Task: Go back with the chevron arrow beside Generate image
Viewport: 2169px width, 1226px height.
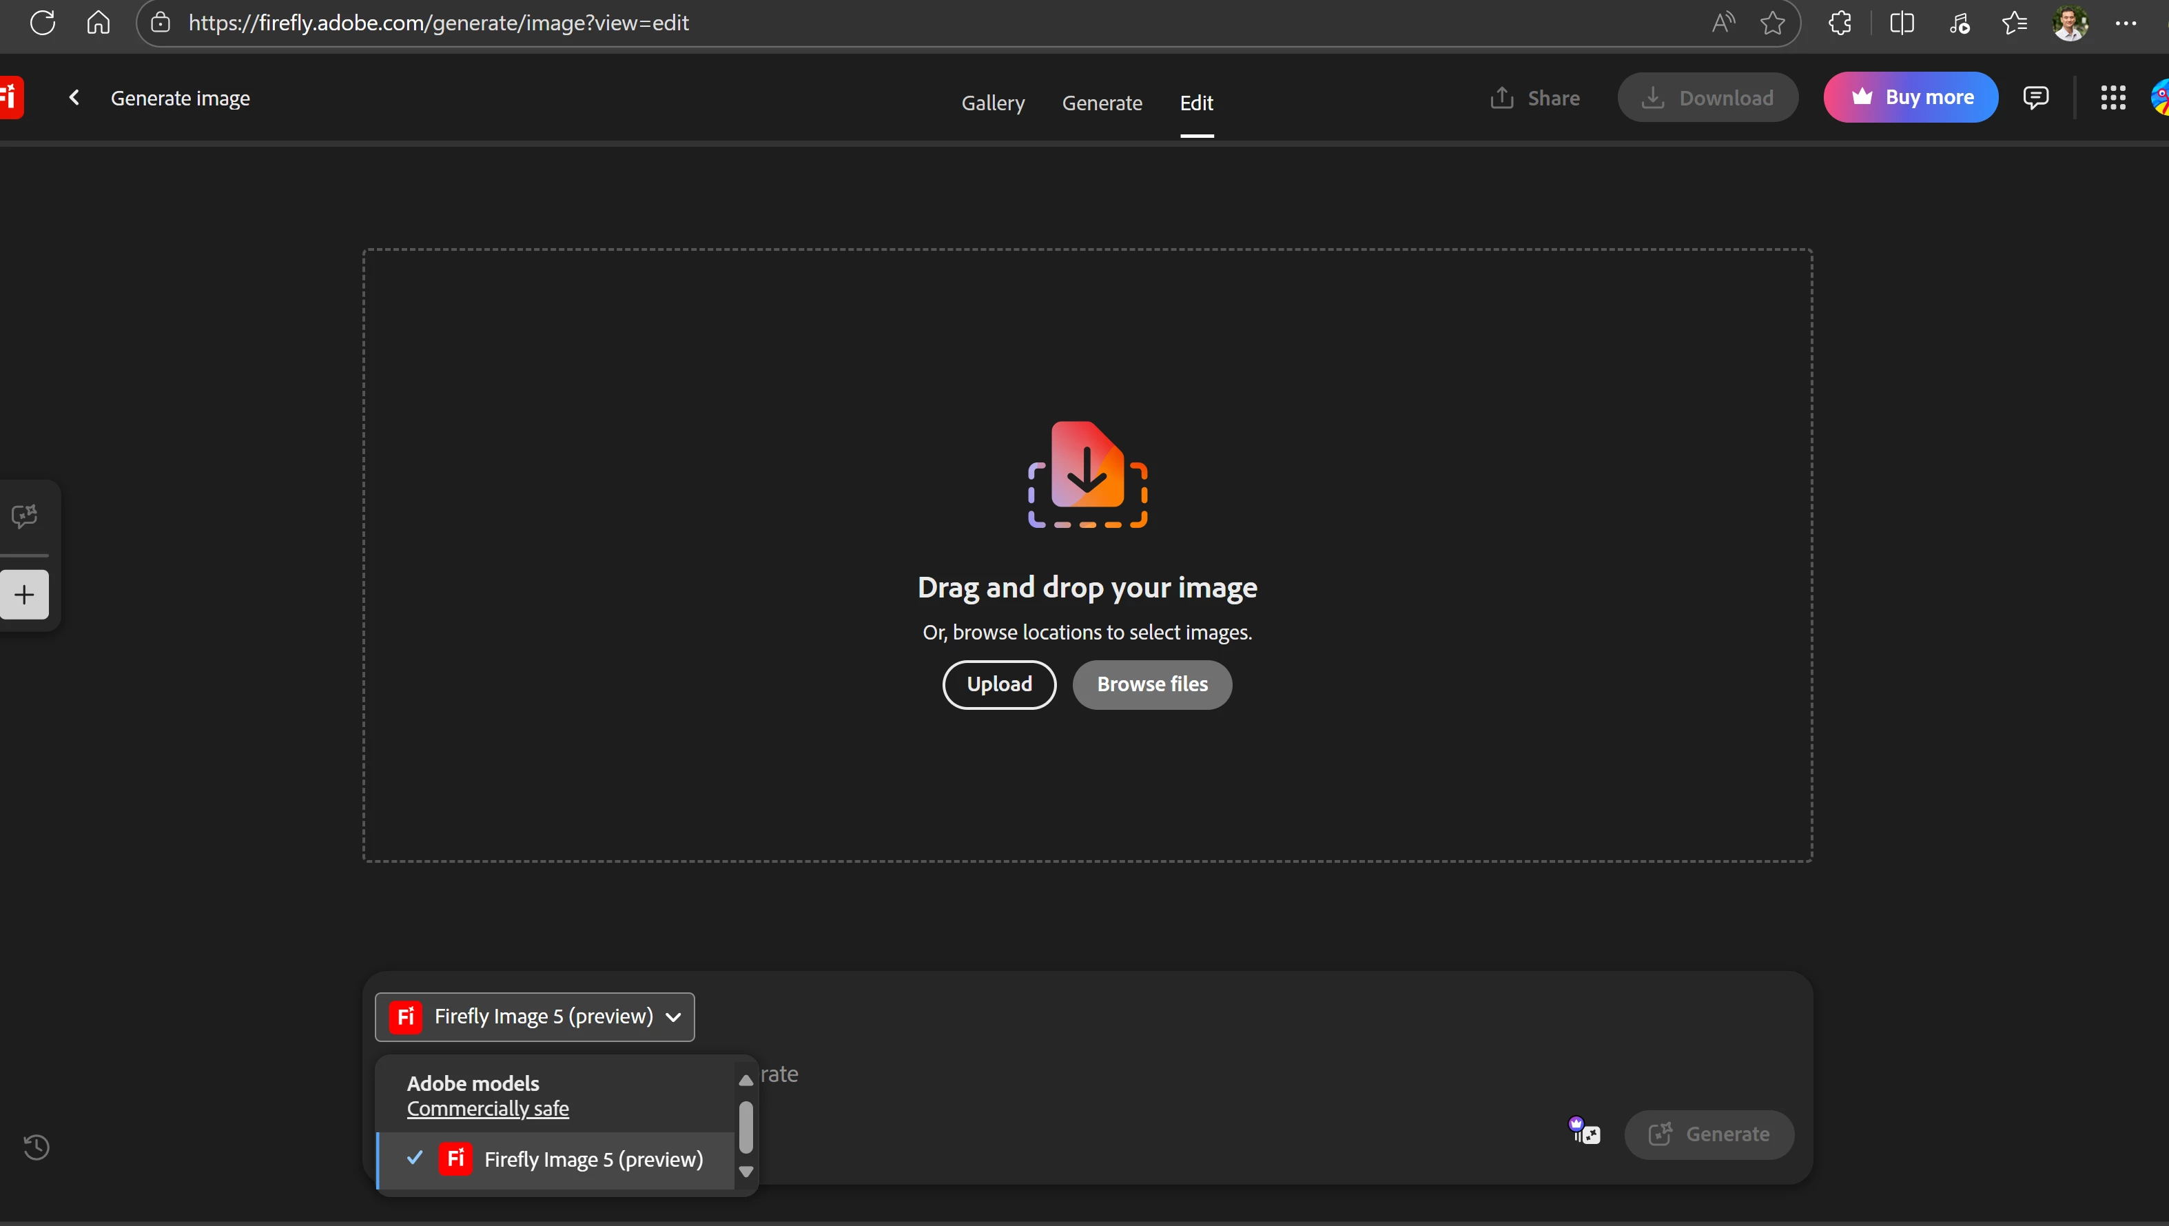Action: pyautogui.click(x=74, y=99)
